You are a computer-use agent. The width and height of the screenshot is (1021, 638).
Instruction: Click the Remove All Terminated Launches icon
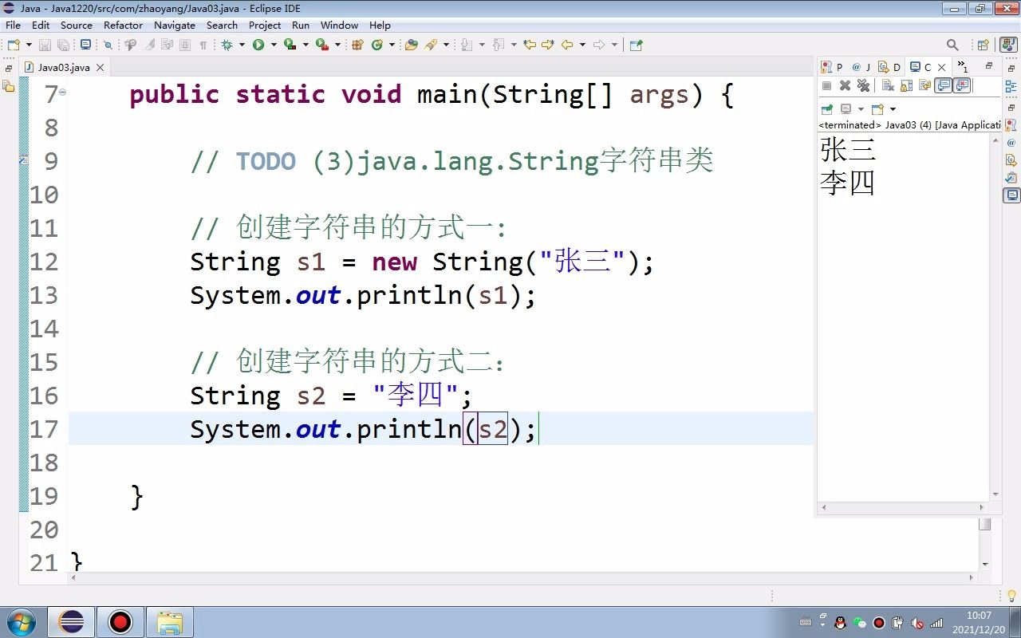(x=863, y=85)
